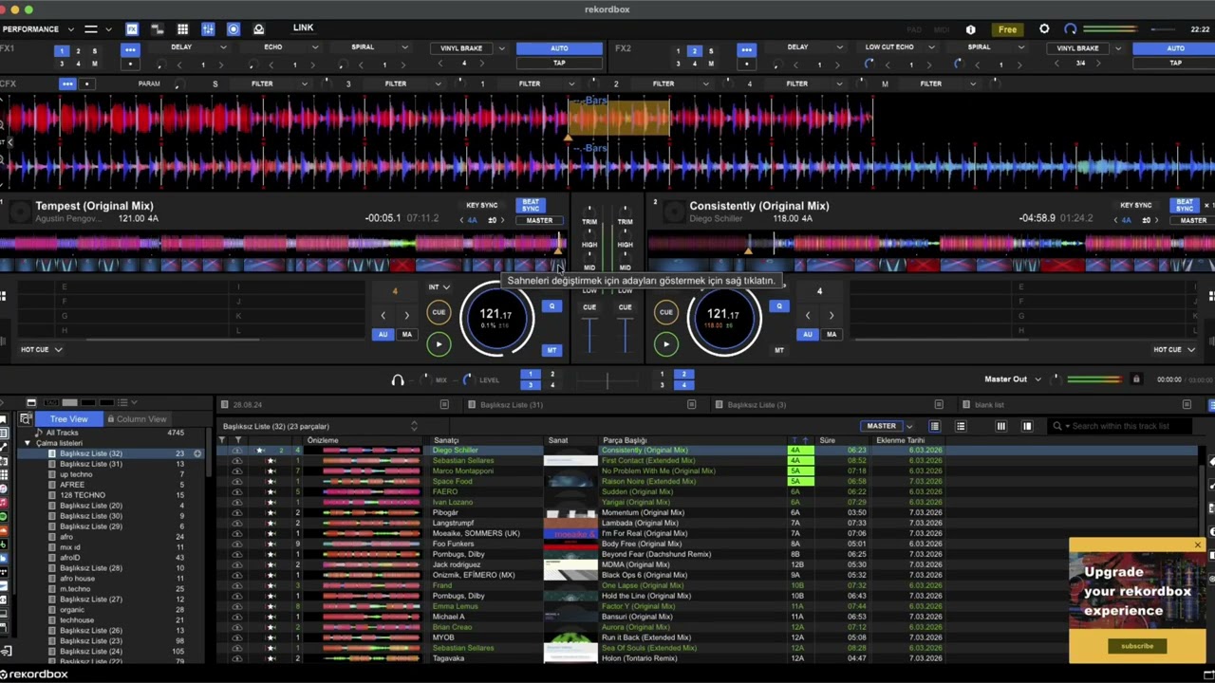The image size is (1215, 683).
Task: Click the MASTER button above track list
Action: 881,426
